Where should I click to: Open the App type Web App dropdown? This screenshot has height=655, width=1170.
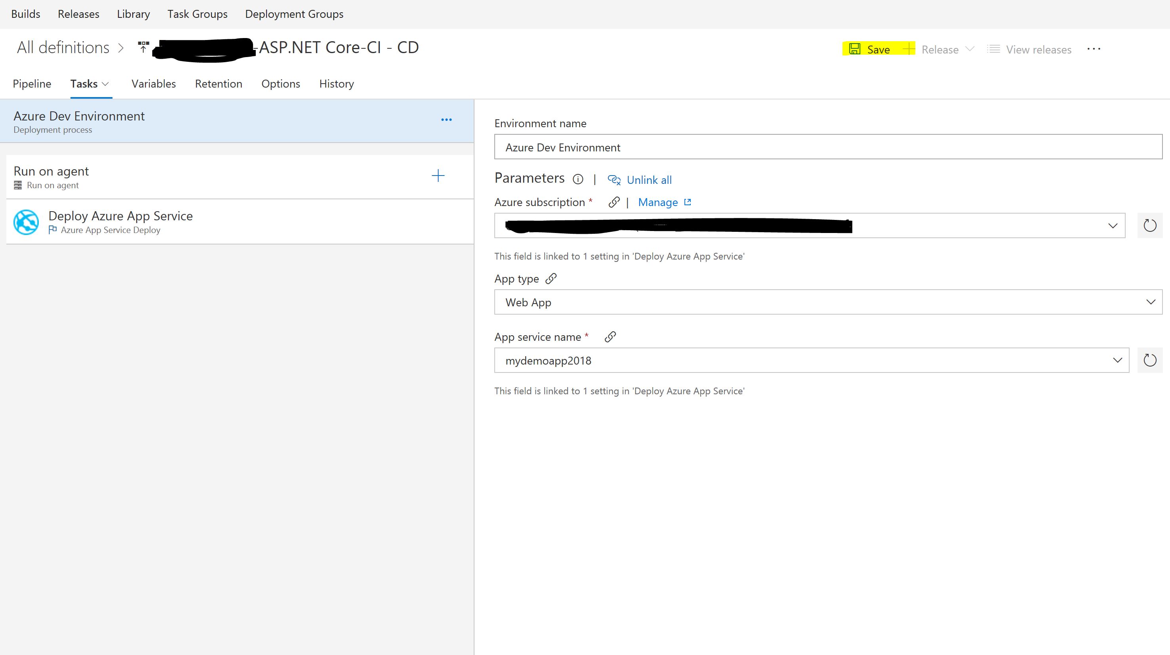pos(1150,302)
